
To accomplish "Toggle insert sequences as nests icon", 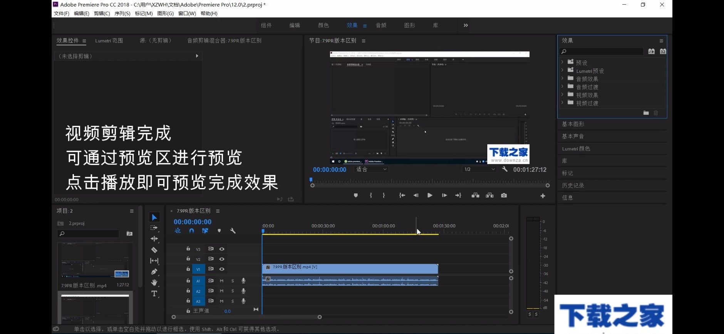I will pyautogui.click(x=178, y=231).
